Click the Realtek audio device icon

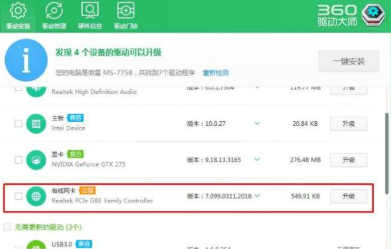pos(36,91)
